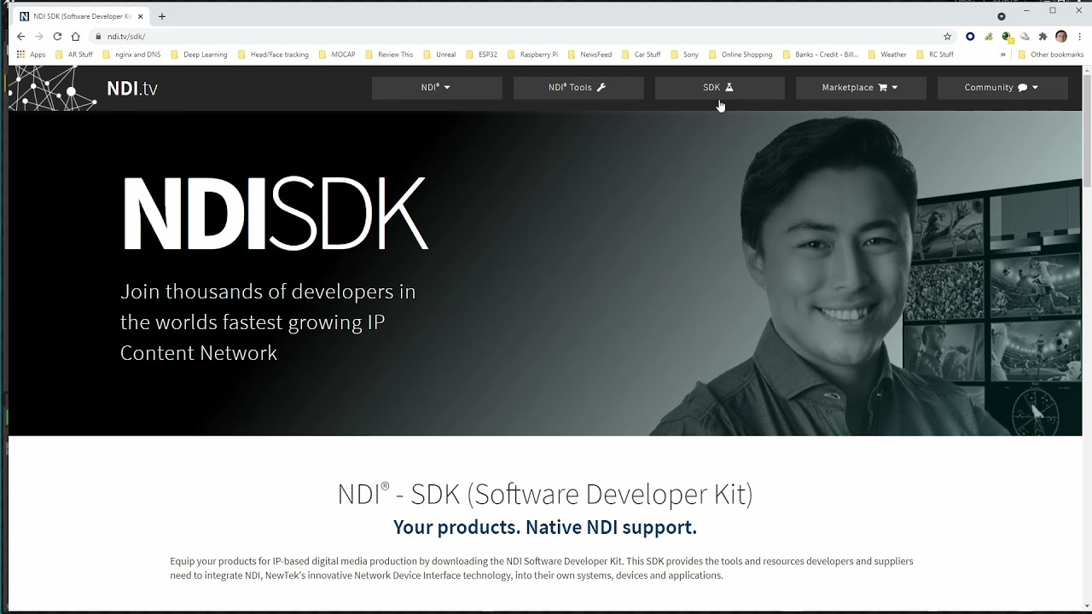1092x614 pixels.
Task: Click the Apps grid shortcut
Action: coord(31,55)
